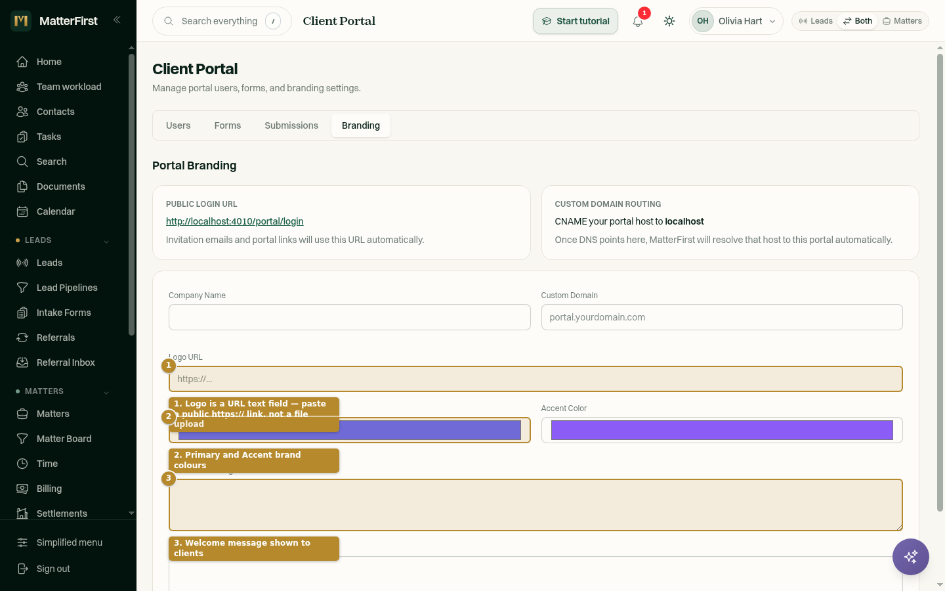
Task: Click the Company Name field
Action: coord(350,317)
